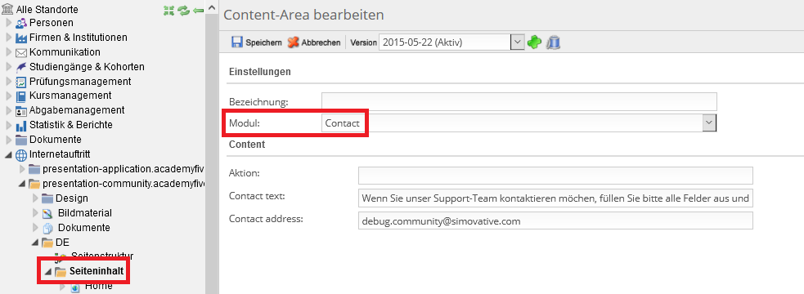Expand the Firmen & Institutionen node
Image resolution: width=804 pixels, height=294 pixels.
pyautogui.click(x=8, y=38)
